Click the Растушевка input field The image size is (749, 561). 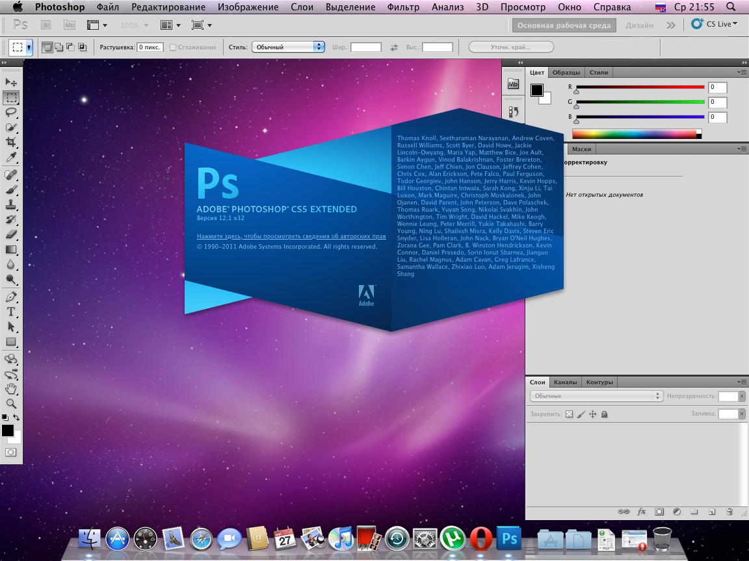(x=150, y=47)
